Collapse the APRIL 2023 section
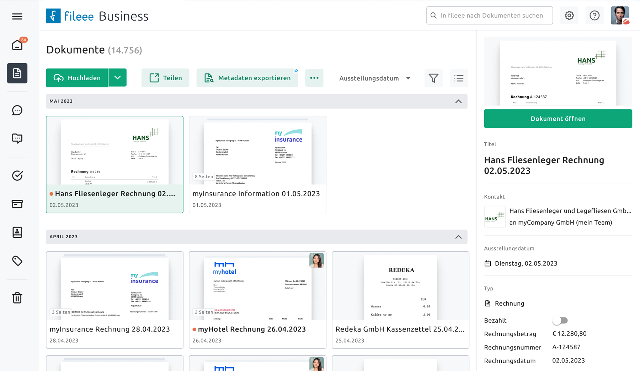 click(x=459, y=237)
